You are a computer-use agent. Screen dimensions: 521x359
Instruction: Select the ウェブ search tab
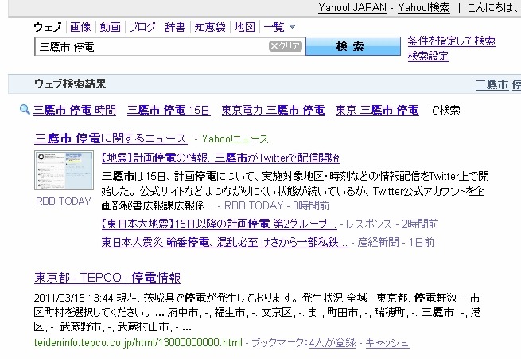pos(48,27)
